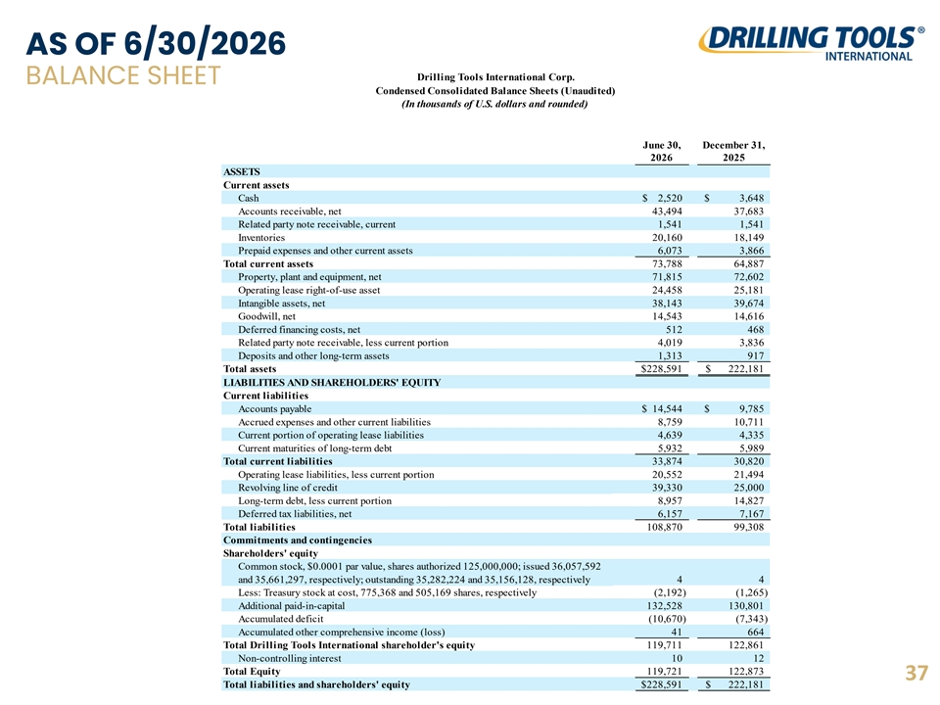940x705 pixels.
Task: Click the 'Total current liabilities' label
Action: point(277,462)
